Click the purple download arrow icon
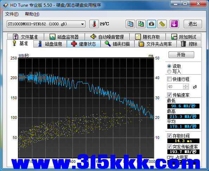 pyautogui.click(x=174, y=24)
